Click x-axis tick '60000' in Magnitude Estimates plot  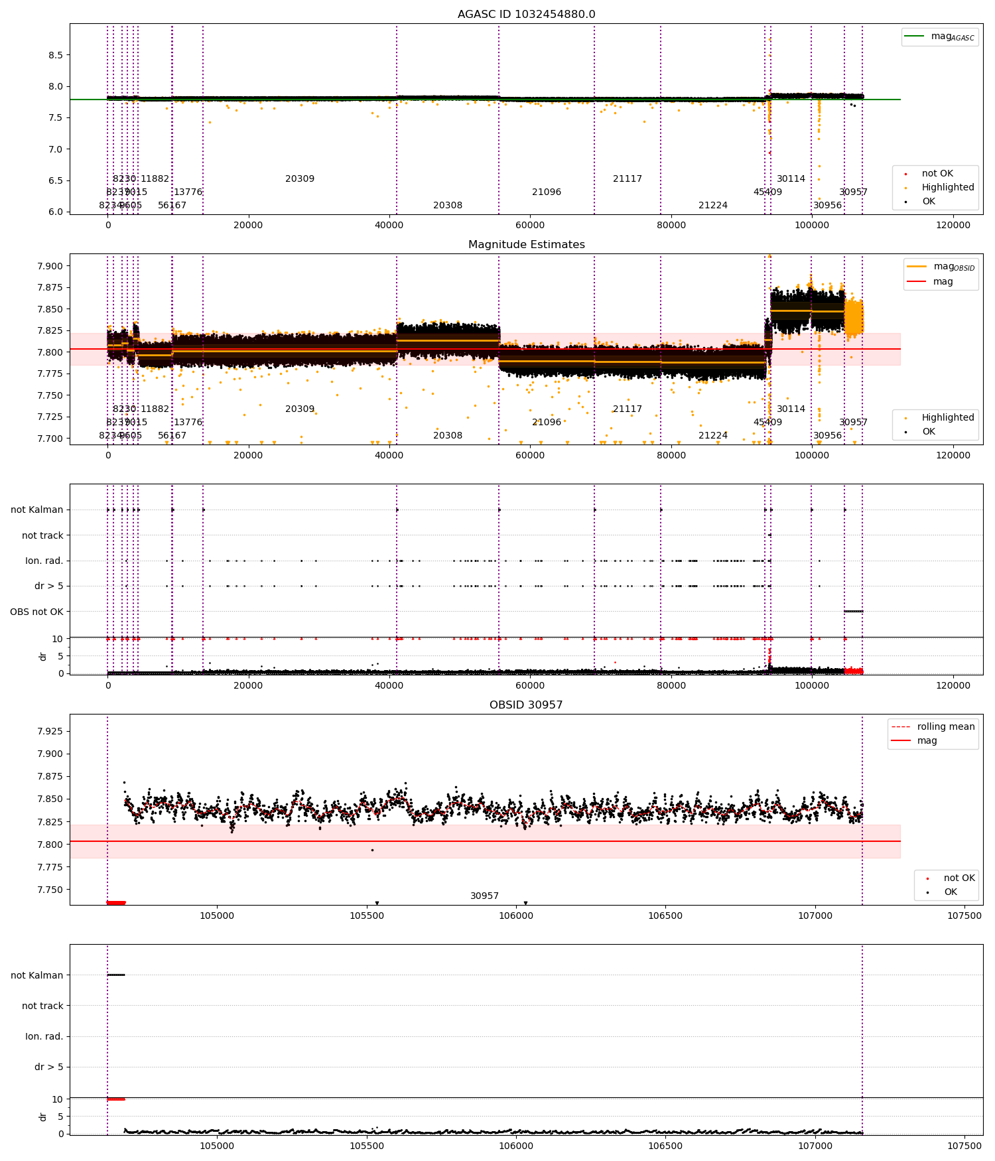tap(530, 455)
